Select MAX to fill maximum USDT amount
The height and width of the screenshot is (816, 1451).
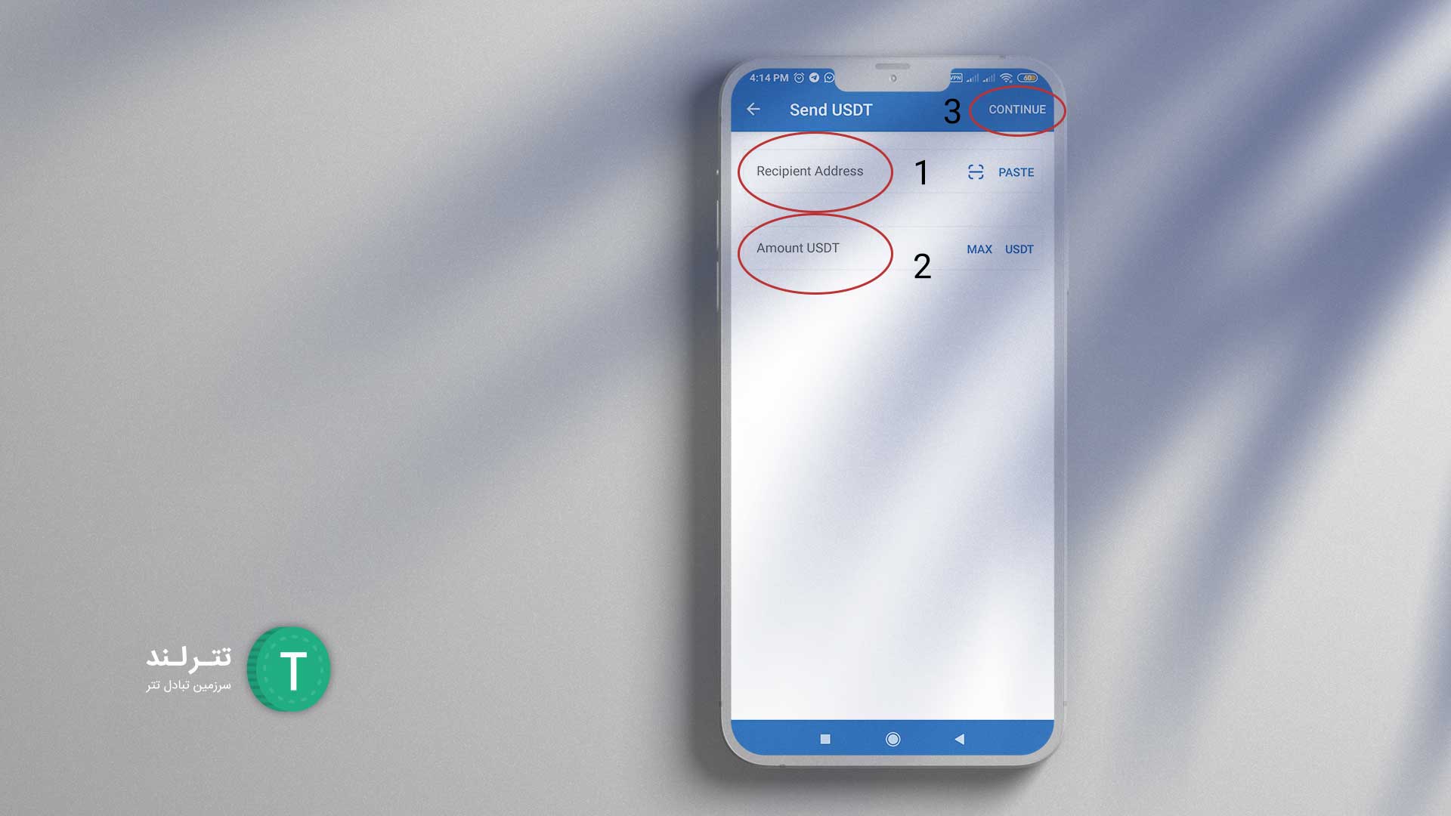(979, 249)
